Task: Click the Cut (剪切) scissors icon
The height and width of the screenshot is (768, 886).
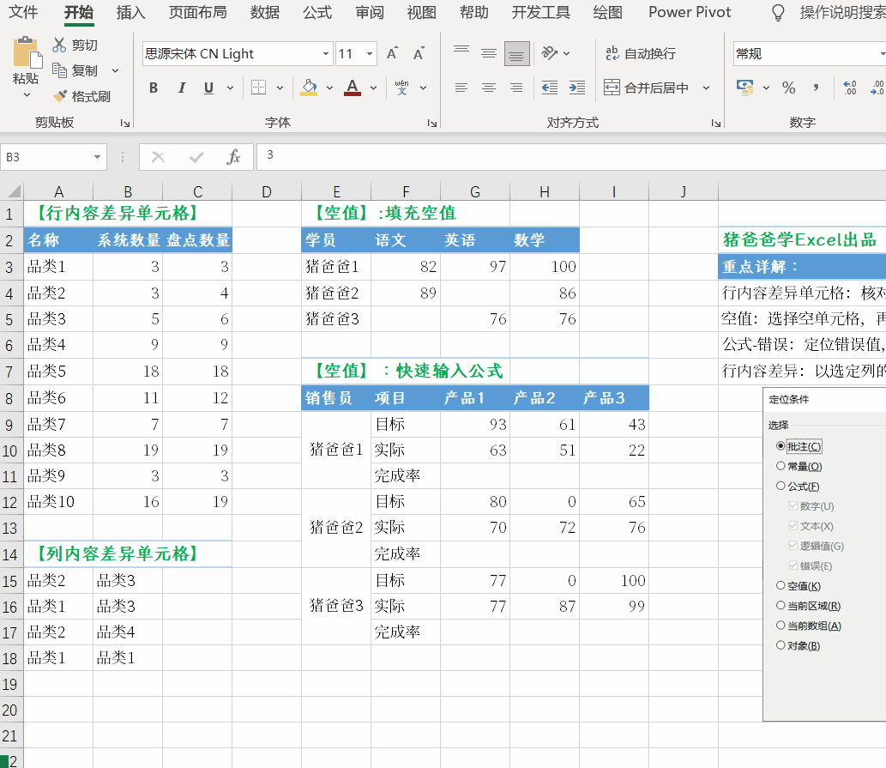Action: (x=59, y=45)
